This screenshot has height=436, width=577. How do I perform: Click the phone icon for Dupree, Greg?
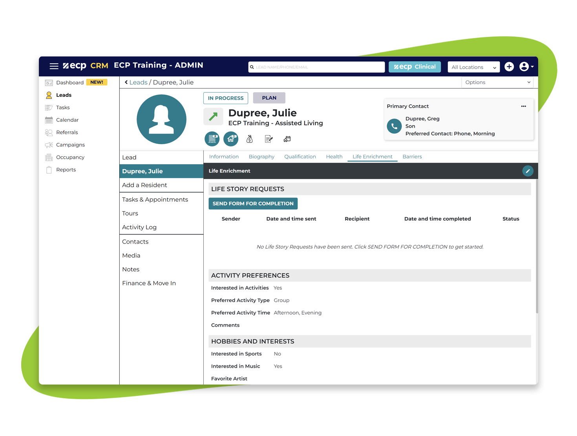[x=394, y=126]
